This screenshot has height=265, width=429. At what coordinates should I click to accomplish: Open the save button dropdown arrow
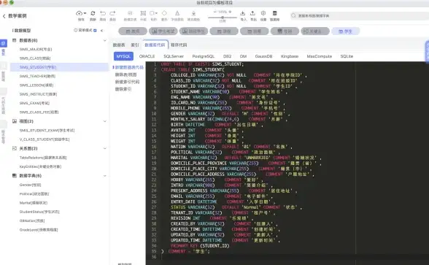click(x=85, y=13)
